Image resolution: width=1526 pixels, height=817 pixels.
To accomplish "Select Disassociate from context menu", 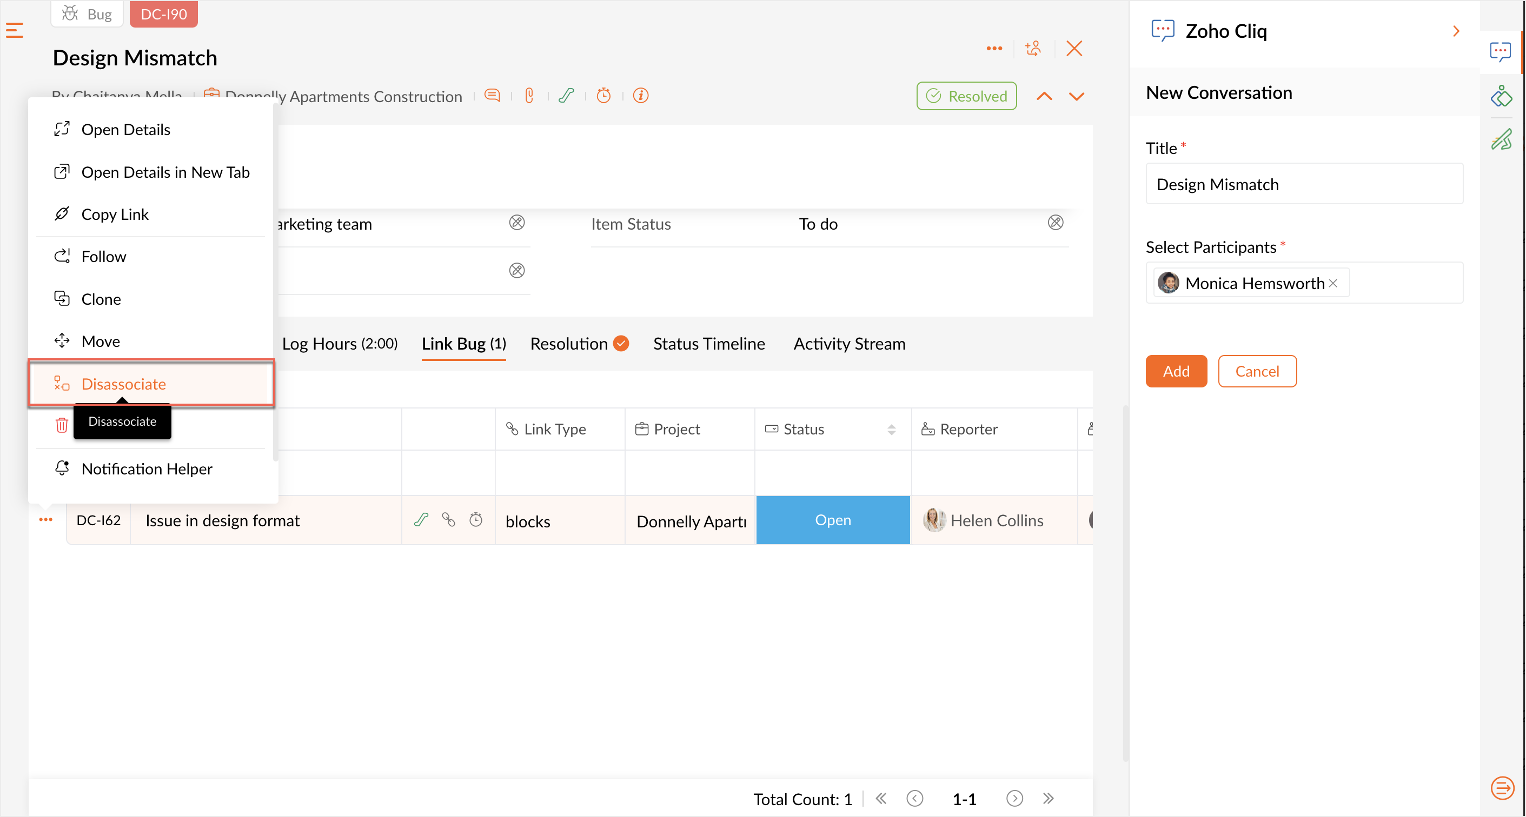I will (123, 384).
